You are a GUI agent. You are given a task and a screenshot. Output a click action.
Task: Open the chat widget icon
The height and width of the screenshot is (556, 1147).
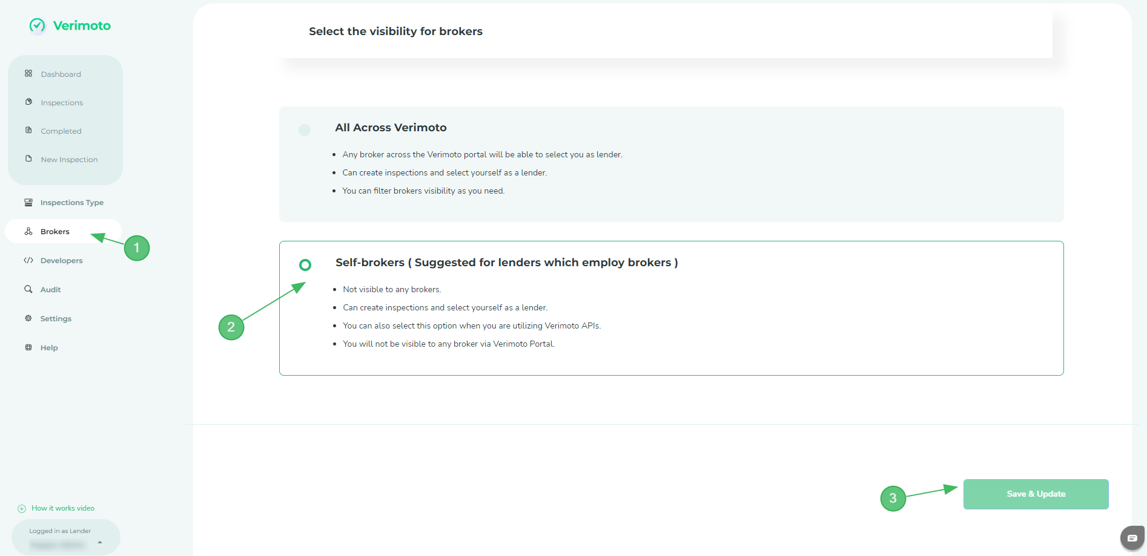point(1132,538)
